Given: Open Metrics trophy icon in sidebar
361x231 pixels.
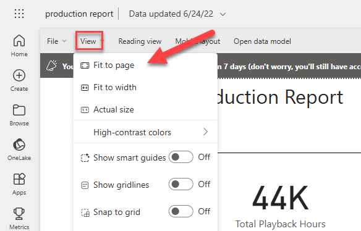Looking at the screenshot, I should click(x=19, y=214).
